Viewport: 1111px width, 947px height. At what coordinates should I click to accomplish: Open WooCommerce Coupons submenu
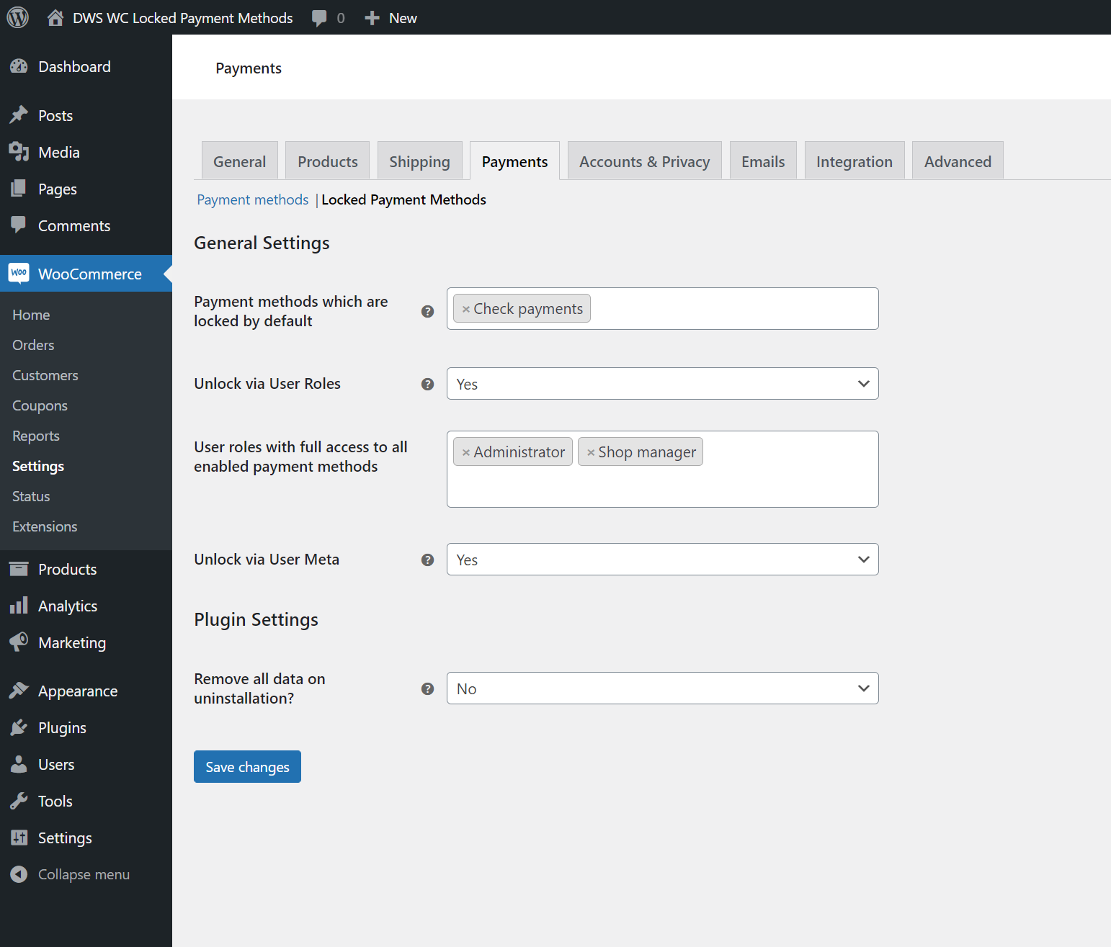pos(40,405)
